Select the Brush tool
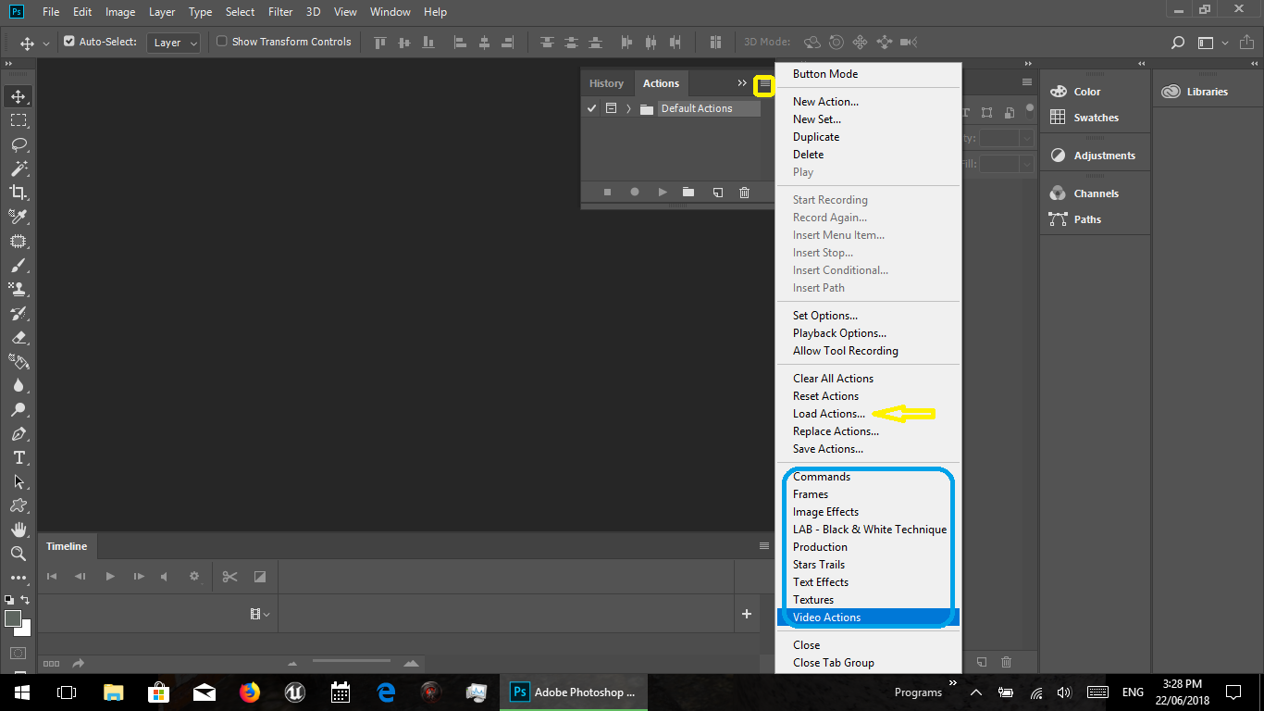 pyautogui.click(x=20, y=264)
